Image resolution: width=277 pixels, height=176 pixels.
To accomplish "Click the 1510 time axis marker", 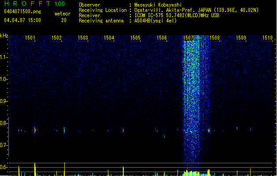I will pos(267,38).
